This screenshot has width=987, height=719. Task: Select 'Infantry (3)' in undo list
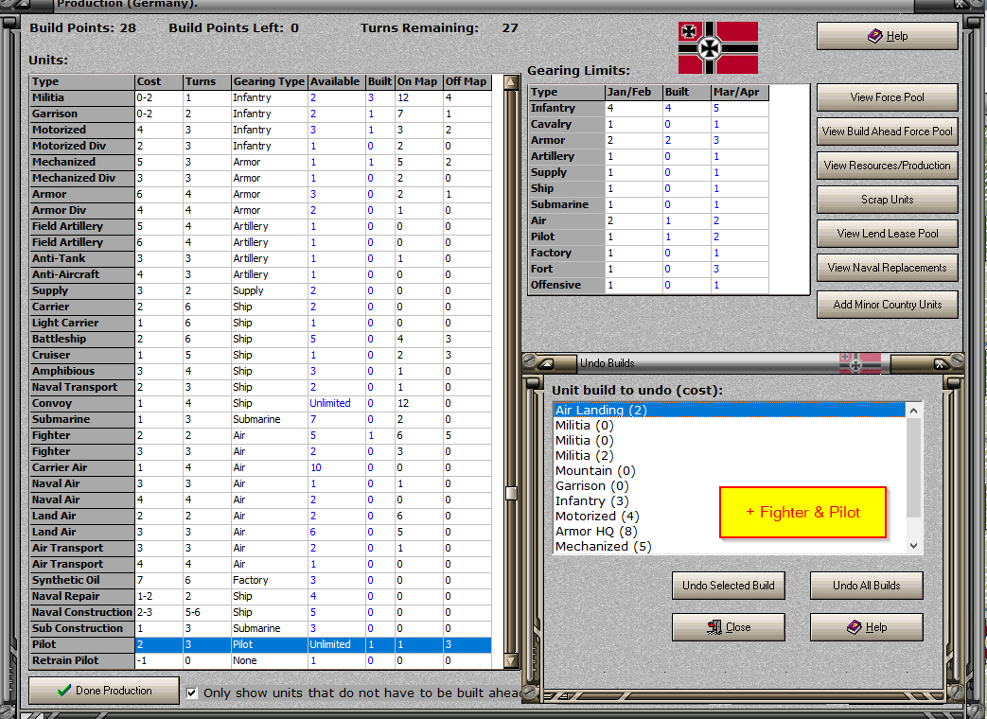(730, 500)
